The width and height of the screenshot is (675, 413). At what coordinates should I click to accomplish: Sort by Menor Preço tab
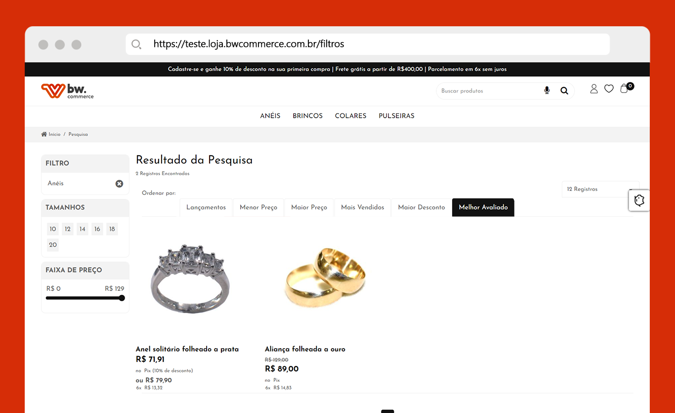pos(258,207)
